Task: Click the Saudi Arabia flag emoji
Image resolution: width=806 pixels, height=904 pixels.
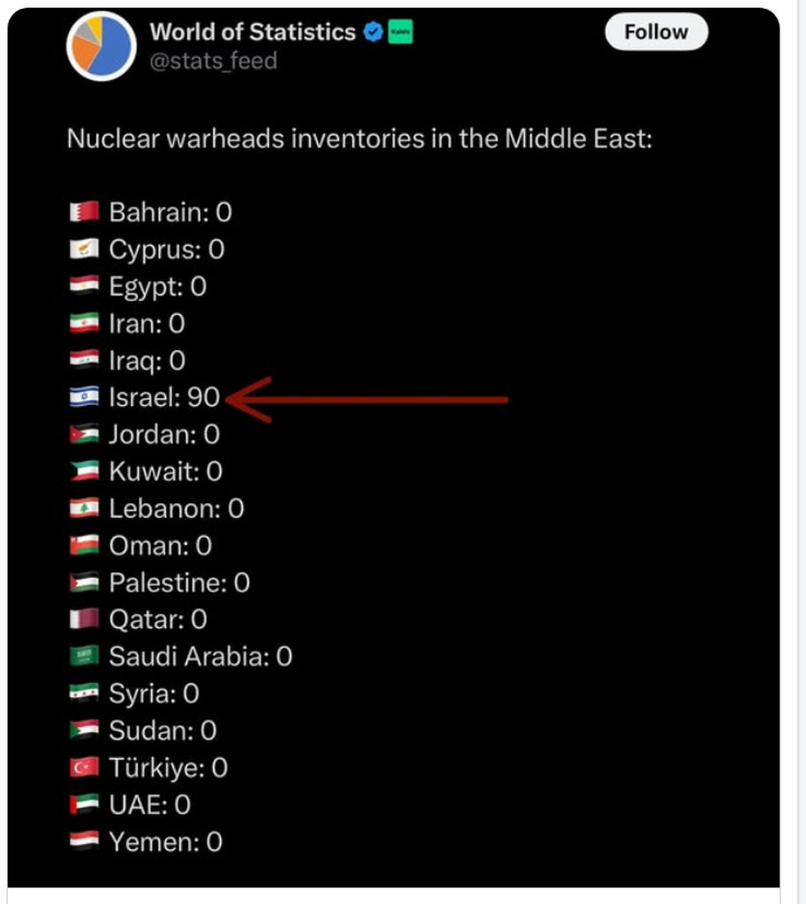Action: pyautogui.click(x=84, y=658)
